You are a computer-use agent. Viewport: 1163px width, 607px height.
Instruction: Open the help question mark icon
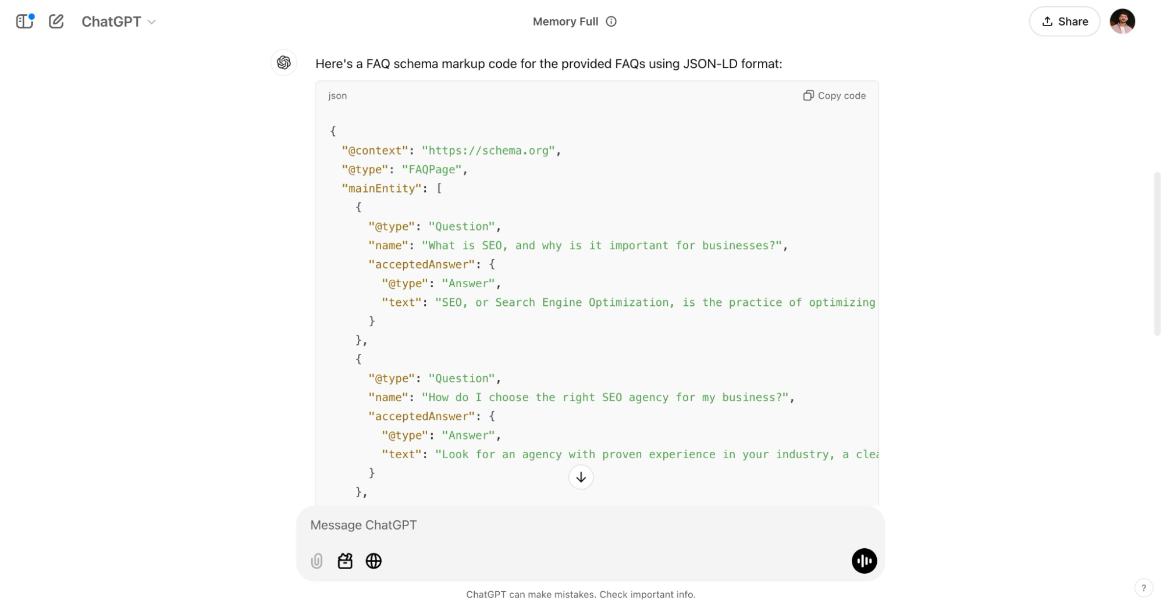tap(1144, 588)
